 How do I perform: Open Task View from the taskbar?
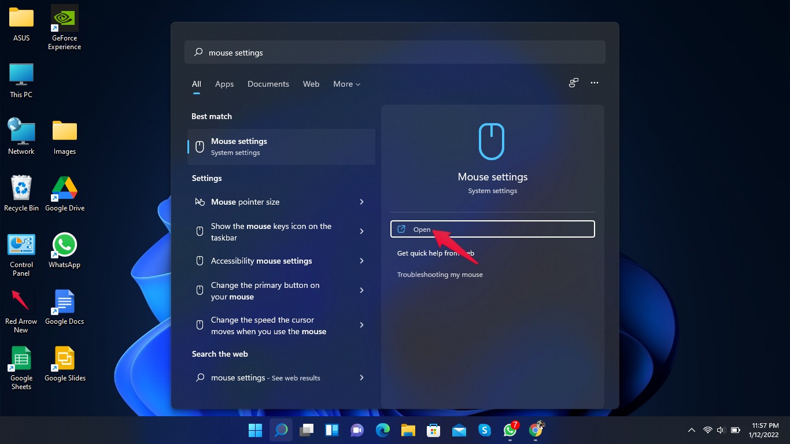(307, 430)
